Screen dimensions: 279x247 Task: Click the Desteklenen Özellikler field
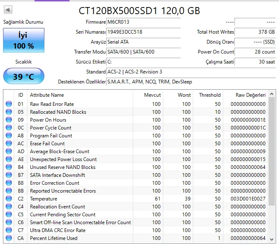pos(191,82)
